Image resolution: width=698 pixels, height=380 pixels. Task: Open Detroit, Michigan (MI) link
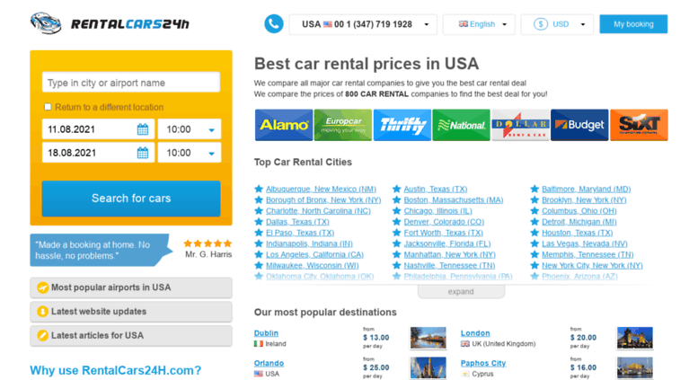click(x=579, y=222)
